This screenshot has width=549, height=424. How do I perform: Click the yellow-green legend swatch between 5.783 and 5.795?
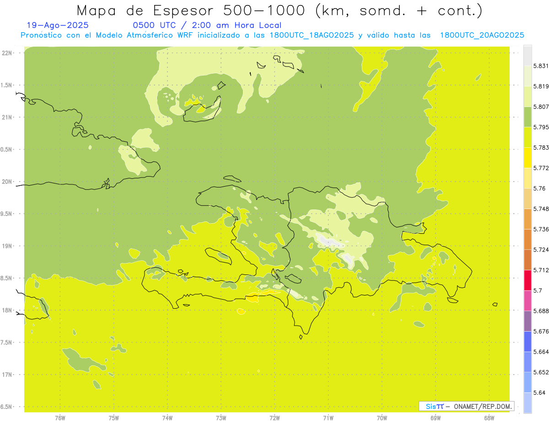[527, 137]
